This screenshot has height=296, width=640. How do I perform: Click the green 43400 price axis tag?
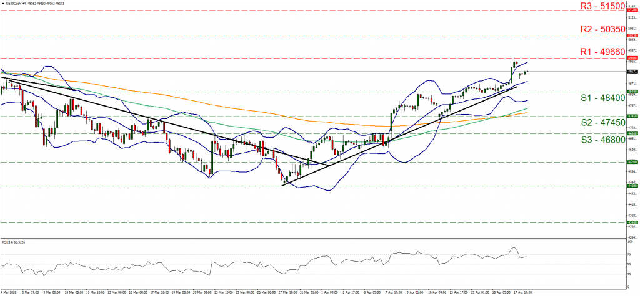coord(632,222)
